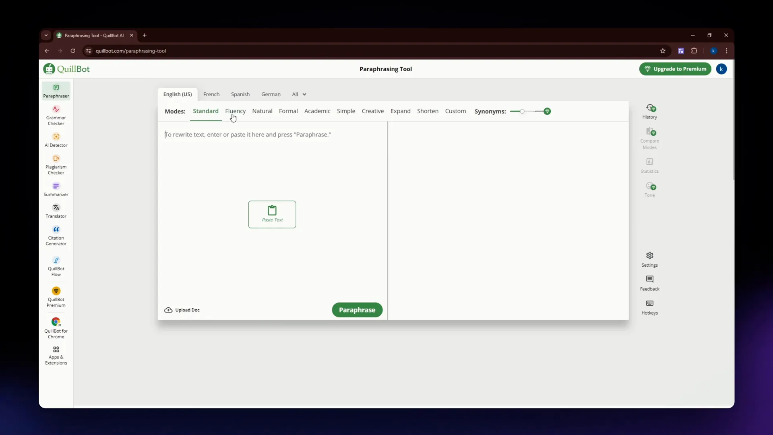Upload a document via Upload Doc
The height and width of the screenshot is (435, 773).
(182, 310)
